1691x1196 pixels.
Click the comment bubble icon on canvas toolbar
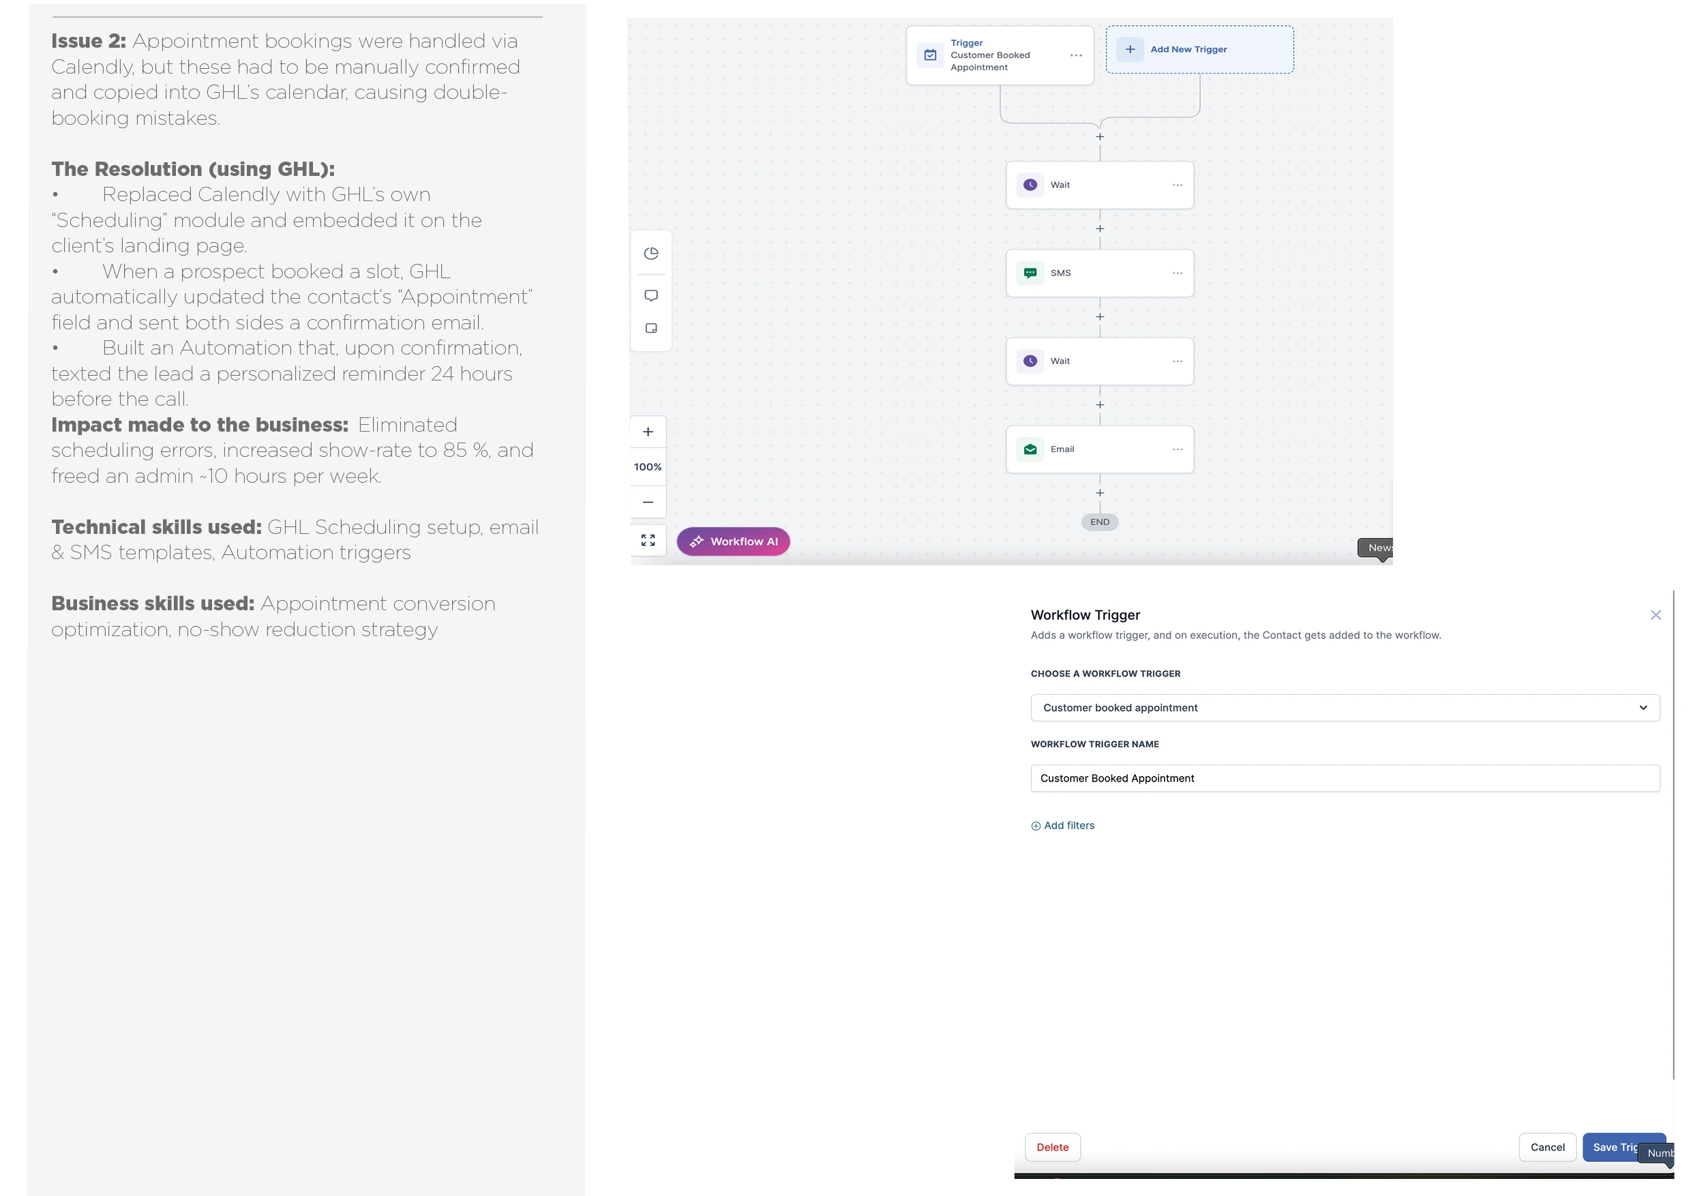pos(651,296)
